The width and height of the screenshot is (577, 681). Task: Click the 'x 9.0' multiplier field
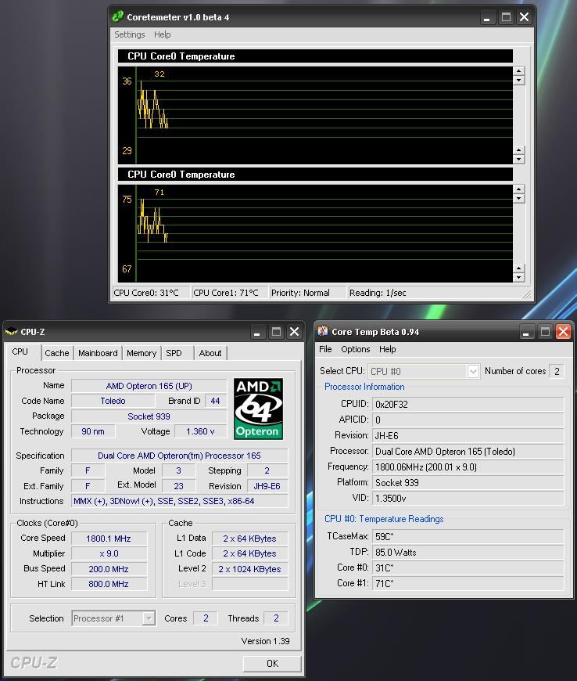point(109,553)
